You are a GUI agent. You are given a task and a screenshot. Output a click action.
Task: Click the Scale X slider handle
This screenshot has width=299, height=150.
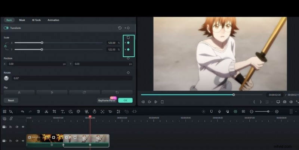[42, 43]
